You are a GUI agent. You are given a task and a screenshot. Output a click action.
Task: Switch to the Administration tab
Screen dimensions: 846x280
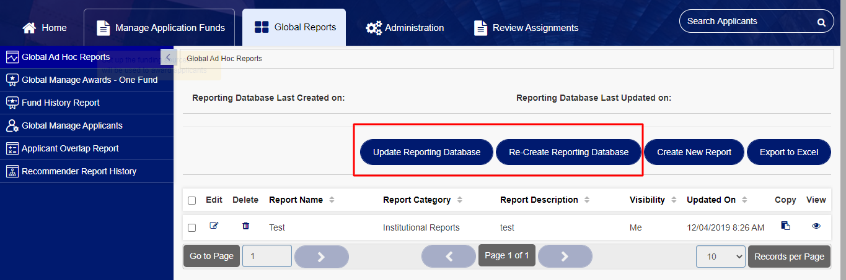(x=405, y=28)
